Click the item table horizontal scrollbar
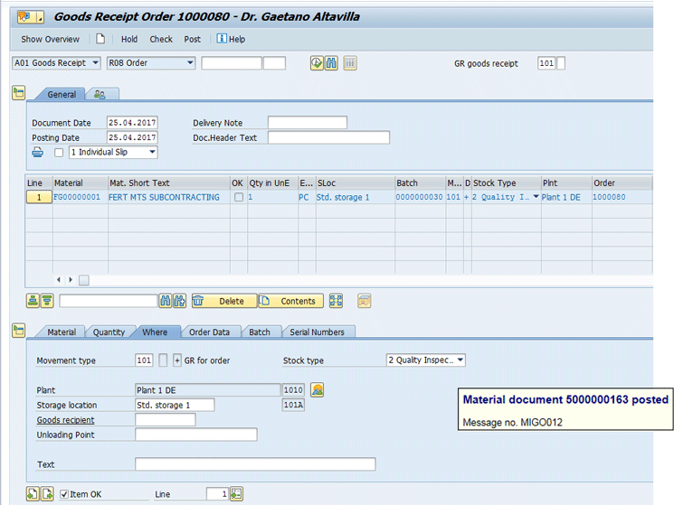 click(83, 280)
